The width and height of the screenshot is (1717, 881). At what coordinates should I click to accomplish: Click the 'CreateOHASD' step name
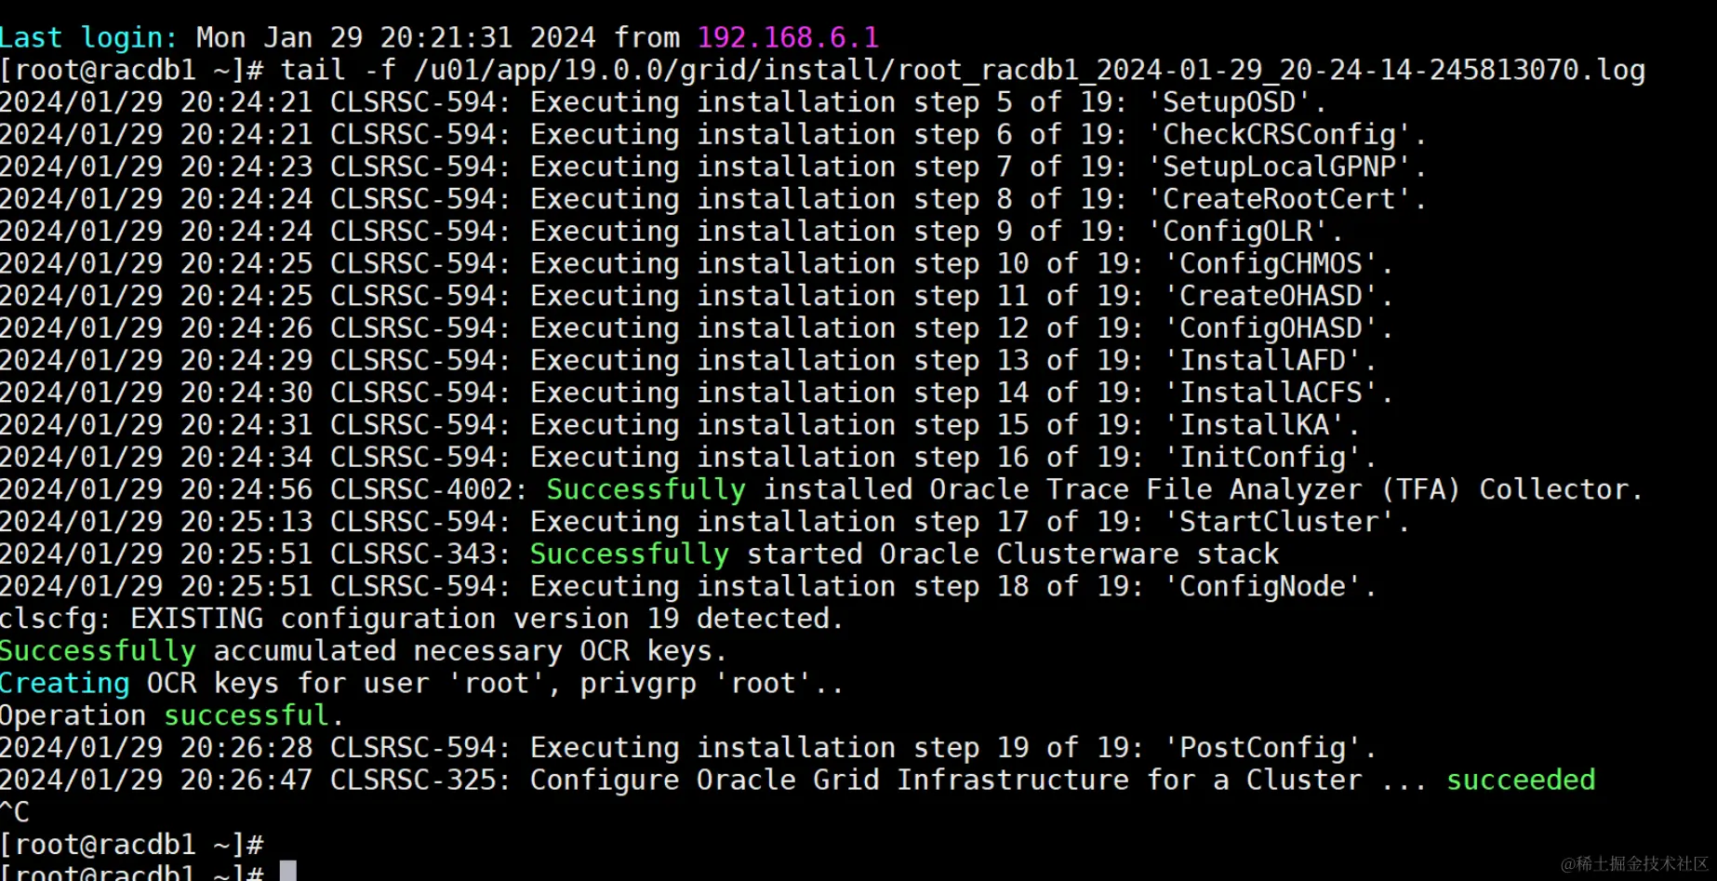(x=1271, y=296)
